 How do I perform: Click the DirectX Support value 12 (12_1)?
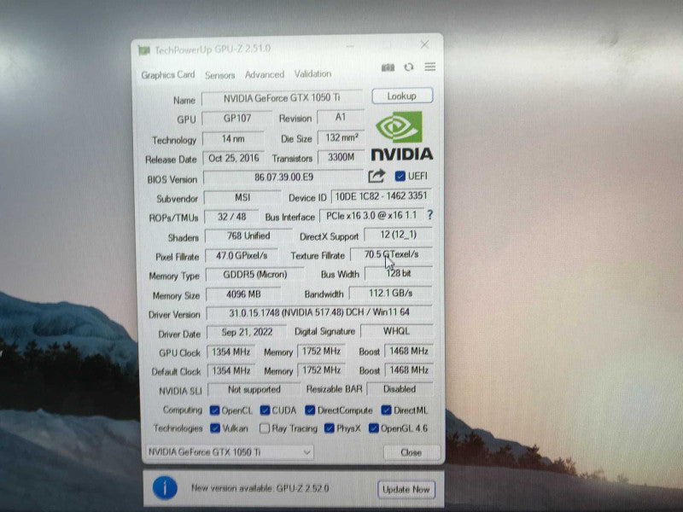398,234
